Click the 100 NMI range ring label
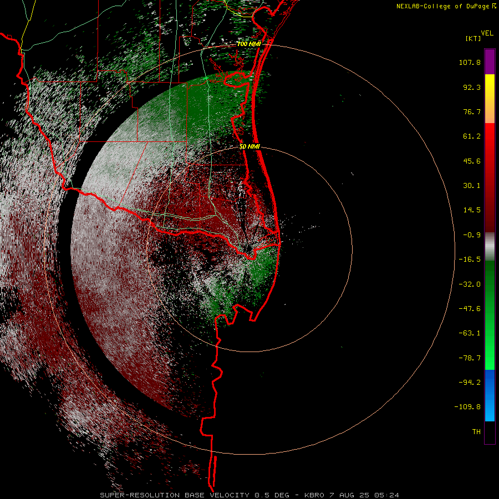 click(x=249, y=44)
